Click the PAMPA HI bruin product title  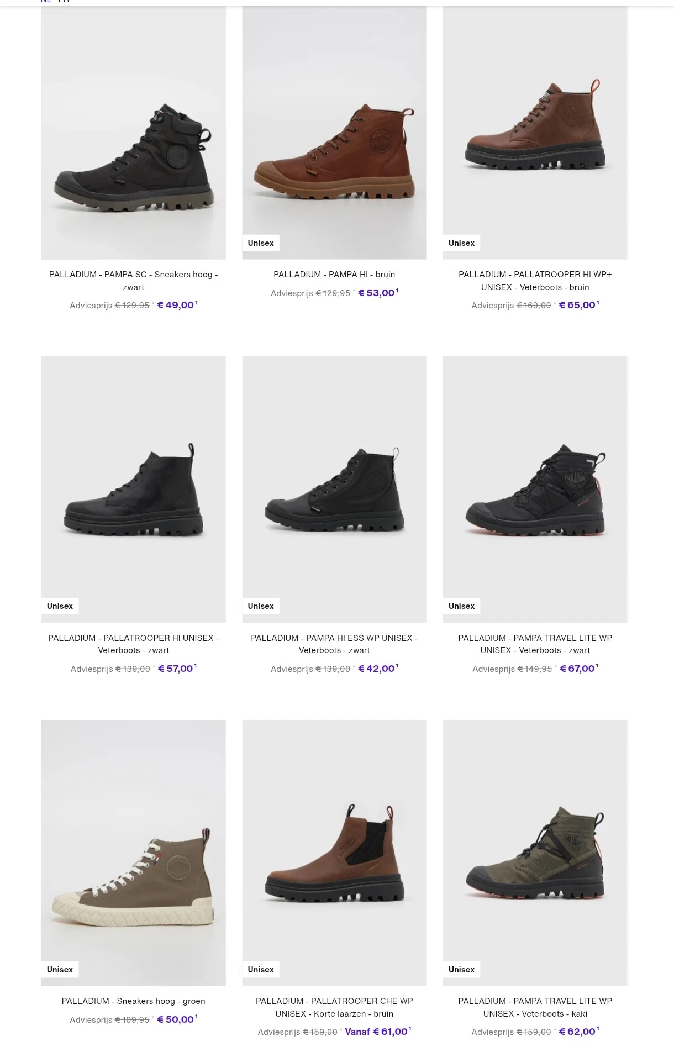coord(334,275)
